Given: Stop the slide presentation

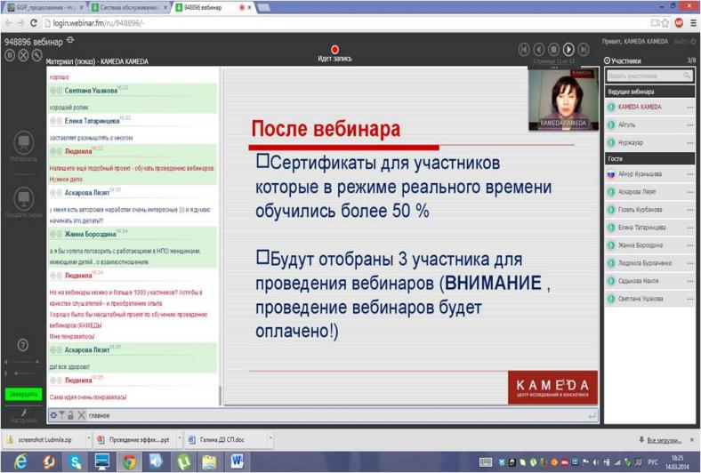Looking at the screenshot, I should point(553,49).
